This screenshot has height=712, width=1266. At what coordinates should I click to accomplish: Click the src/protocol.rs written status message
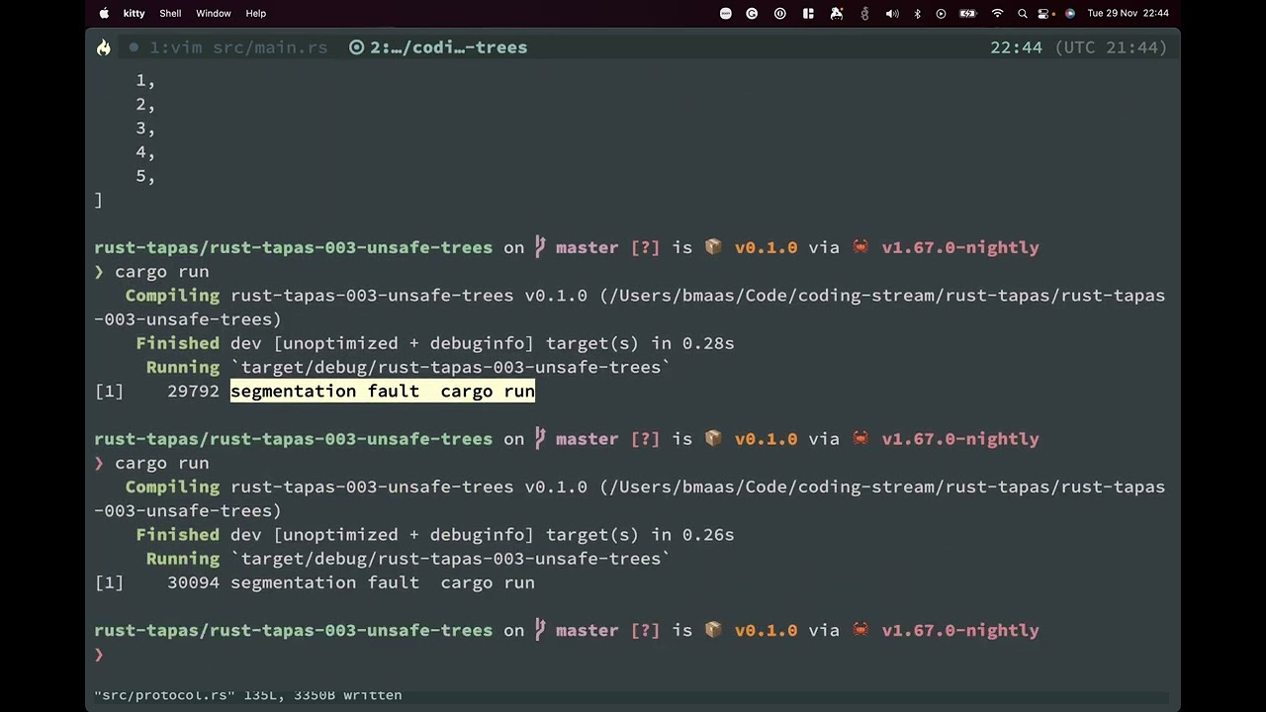[x=248, y=695]
